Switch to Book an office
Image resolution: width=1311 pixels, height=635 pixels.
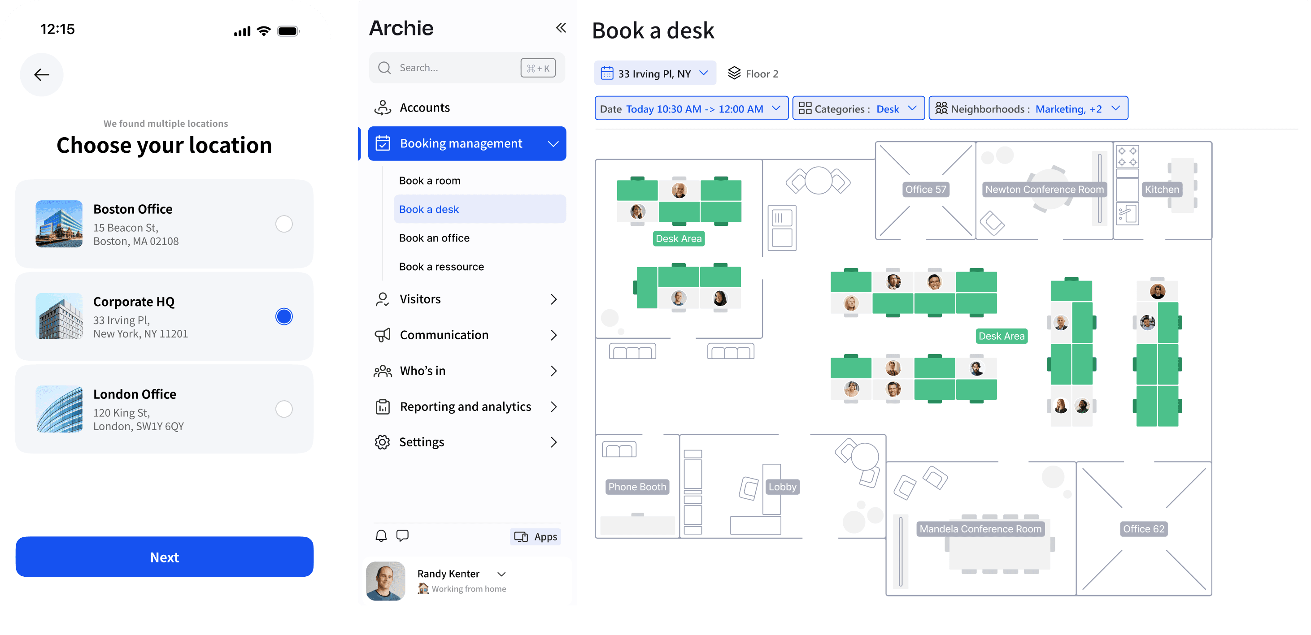[x=434, y=238]
